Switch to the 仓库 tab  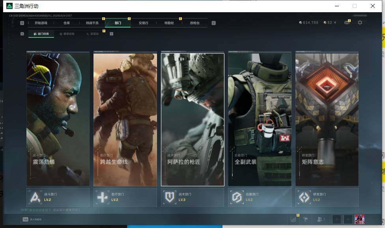point(67,23)
